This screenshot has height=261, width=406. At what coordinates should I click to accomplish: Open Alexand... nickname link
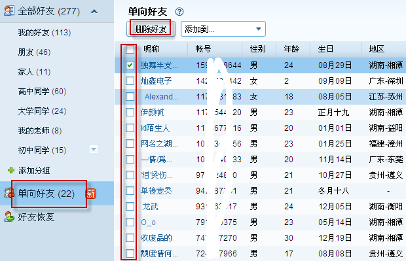[161, 96]
